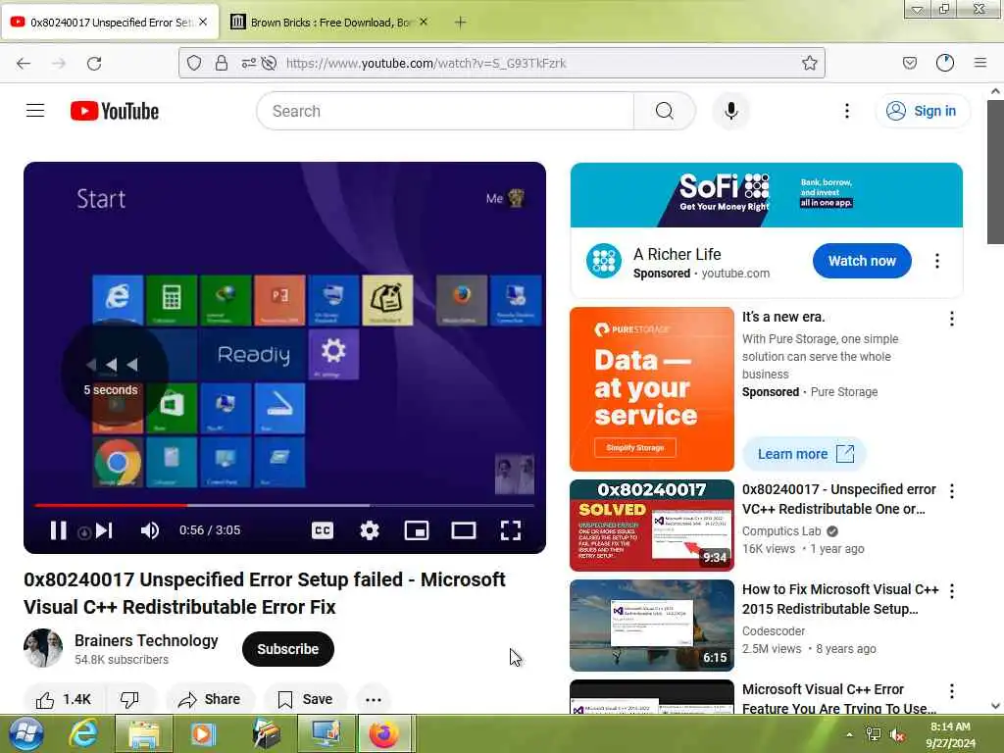Screen dimensions: 1004x753
Task: Click Sign in button
Action: point(922,111)
